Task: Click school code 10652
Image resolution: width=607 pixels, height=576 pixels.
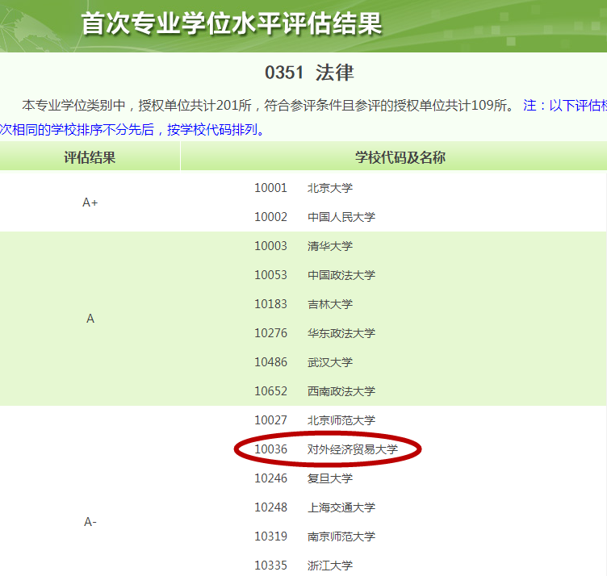Action: click(270, 391)
